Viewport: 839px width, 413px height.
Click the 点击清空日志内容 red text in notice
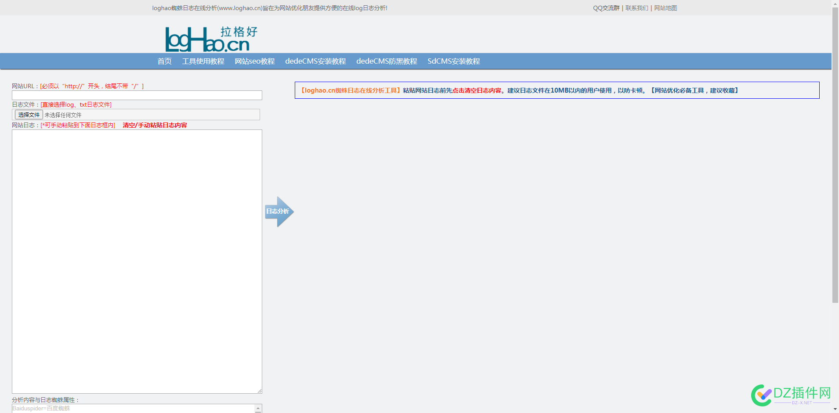(477, 90)
